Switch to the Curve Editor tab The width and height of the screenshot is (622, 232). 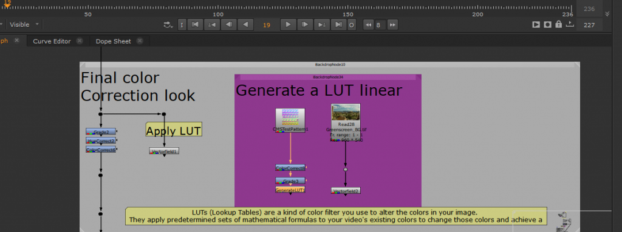(52, 41)
